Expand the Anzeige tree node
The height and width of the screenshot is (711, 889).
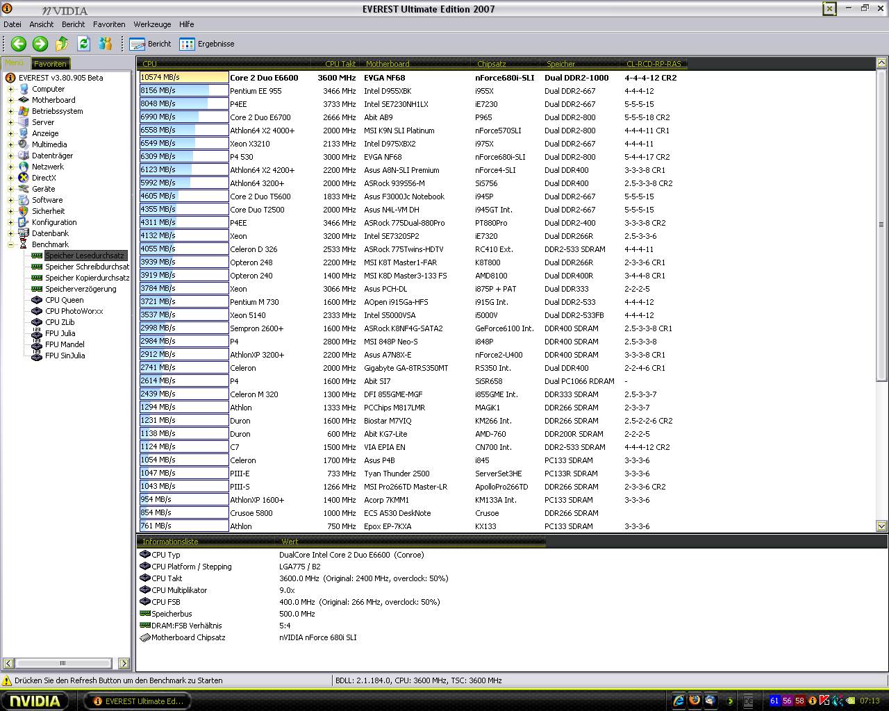[x=11, y=133]
